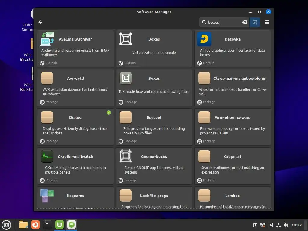Click the magnifier icon in search field
The image size is (308, 231).
pos(204,22)
